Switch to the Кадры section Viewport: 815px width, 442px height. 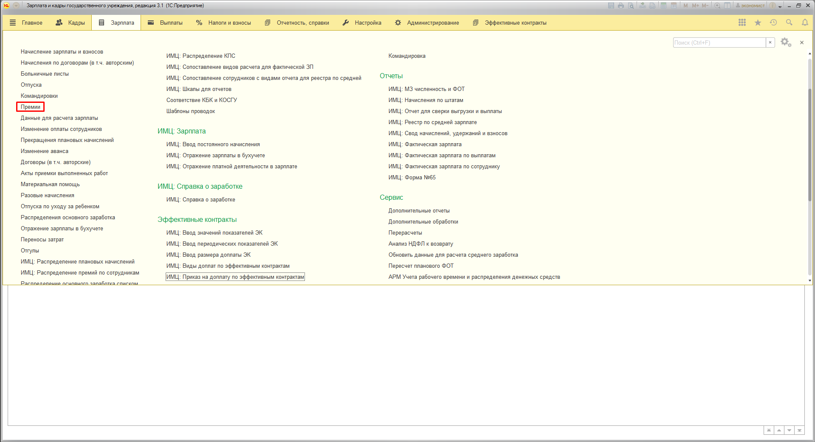71,23
